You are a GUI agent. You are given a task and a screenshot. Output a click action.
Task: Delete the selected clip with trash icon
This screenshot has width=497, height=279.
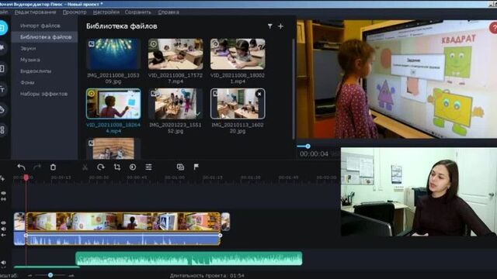tap(53, 167)
